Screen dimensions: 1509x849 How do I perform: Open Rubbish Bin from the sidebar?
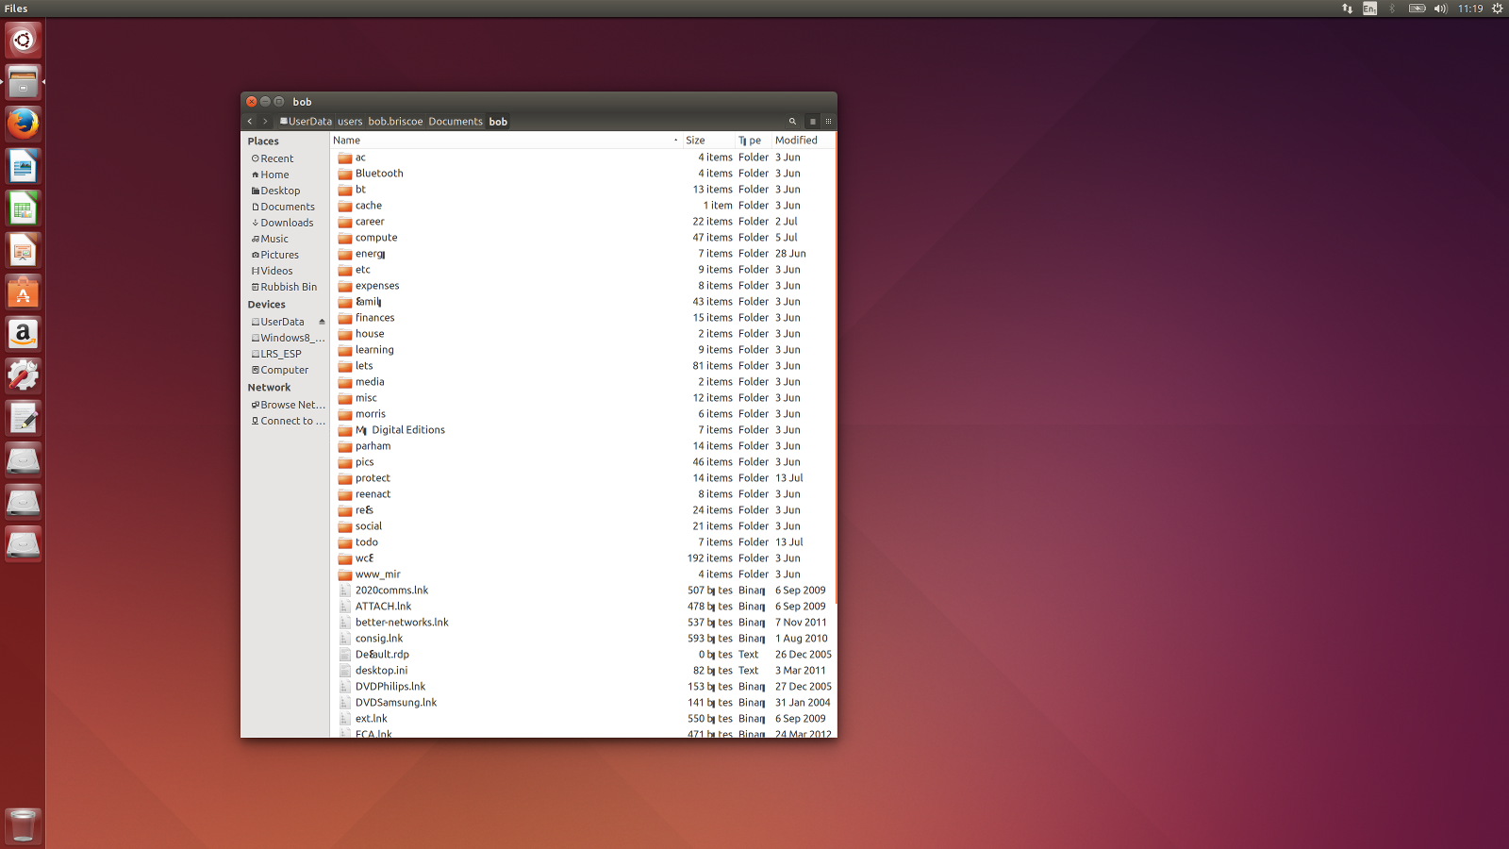coord(289,287)
